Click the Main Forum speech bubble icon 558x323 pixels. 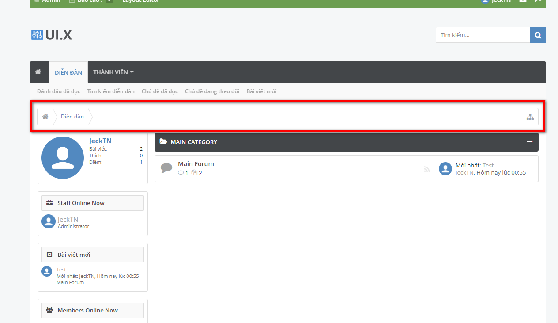pos(166,168)
